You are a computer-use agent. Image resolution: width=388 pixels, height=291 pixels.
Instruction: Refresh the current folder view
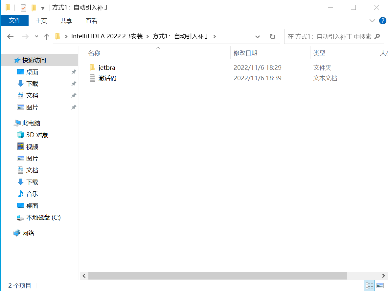pos(272,37)
